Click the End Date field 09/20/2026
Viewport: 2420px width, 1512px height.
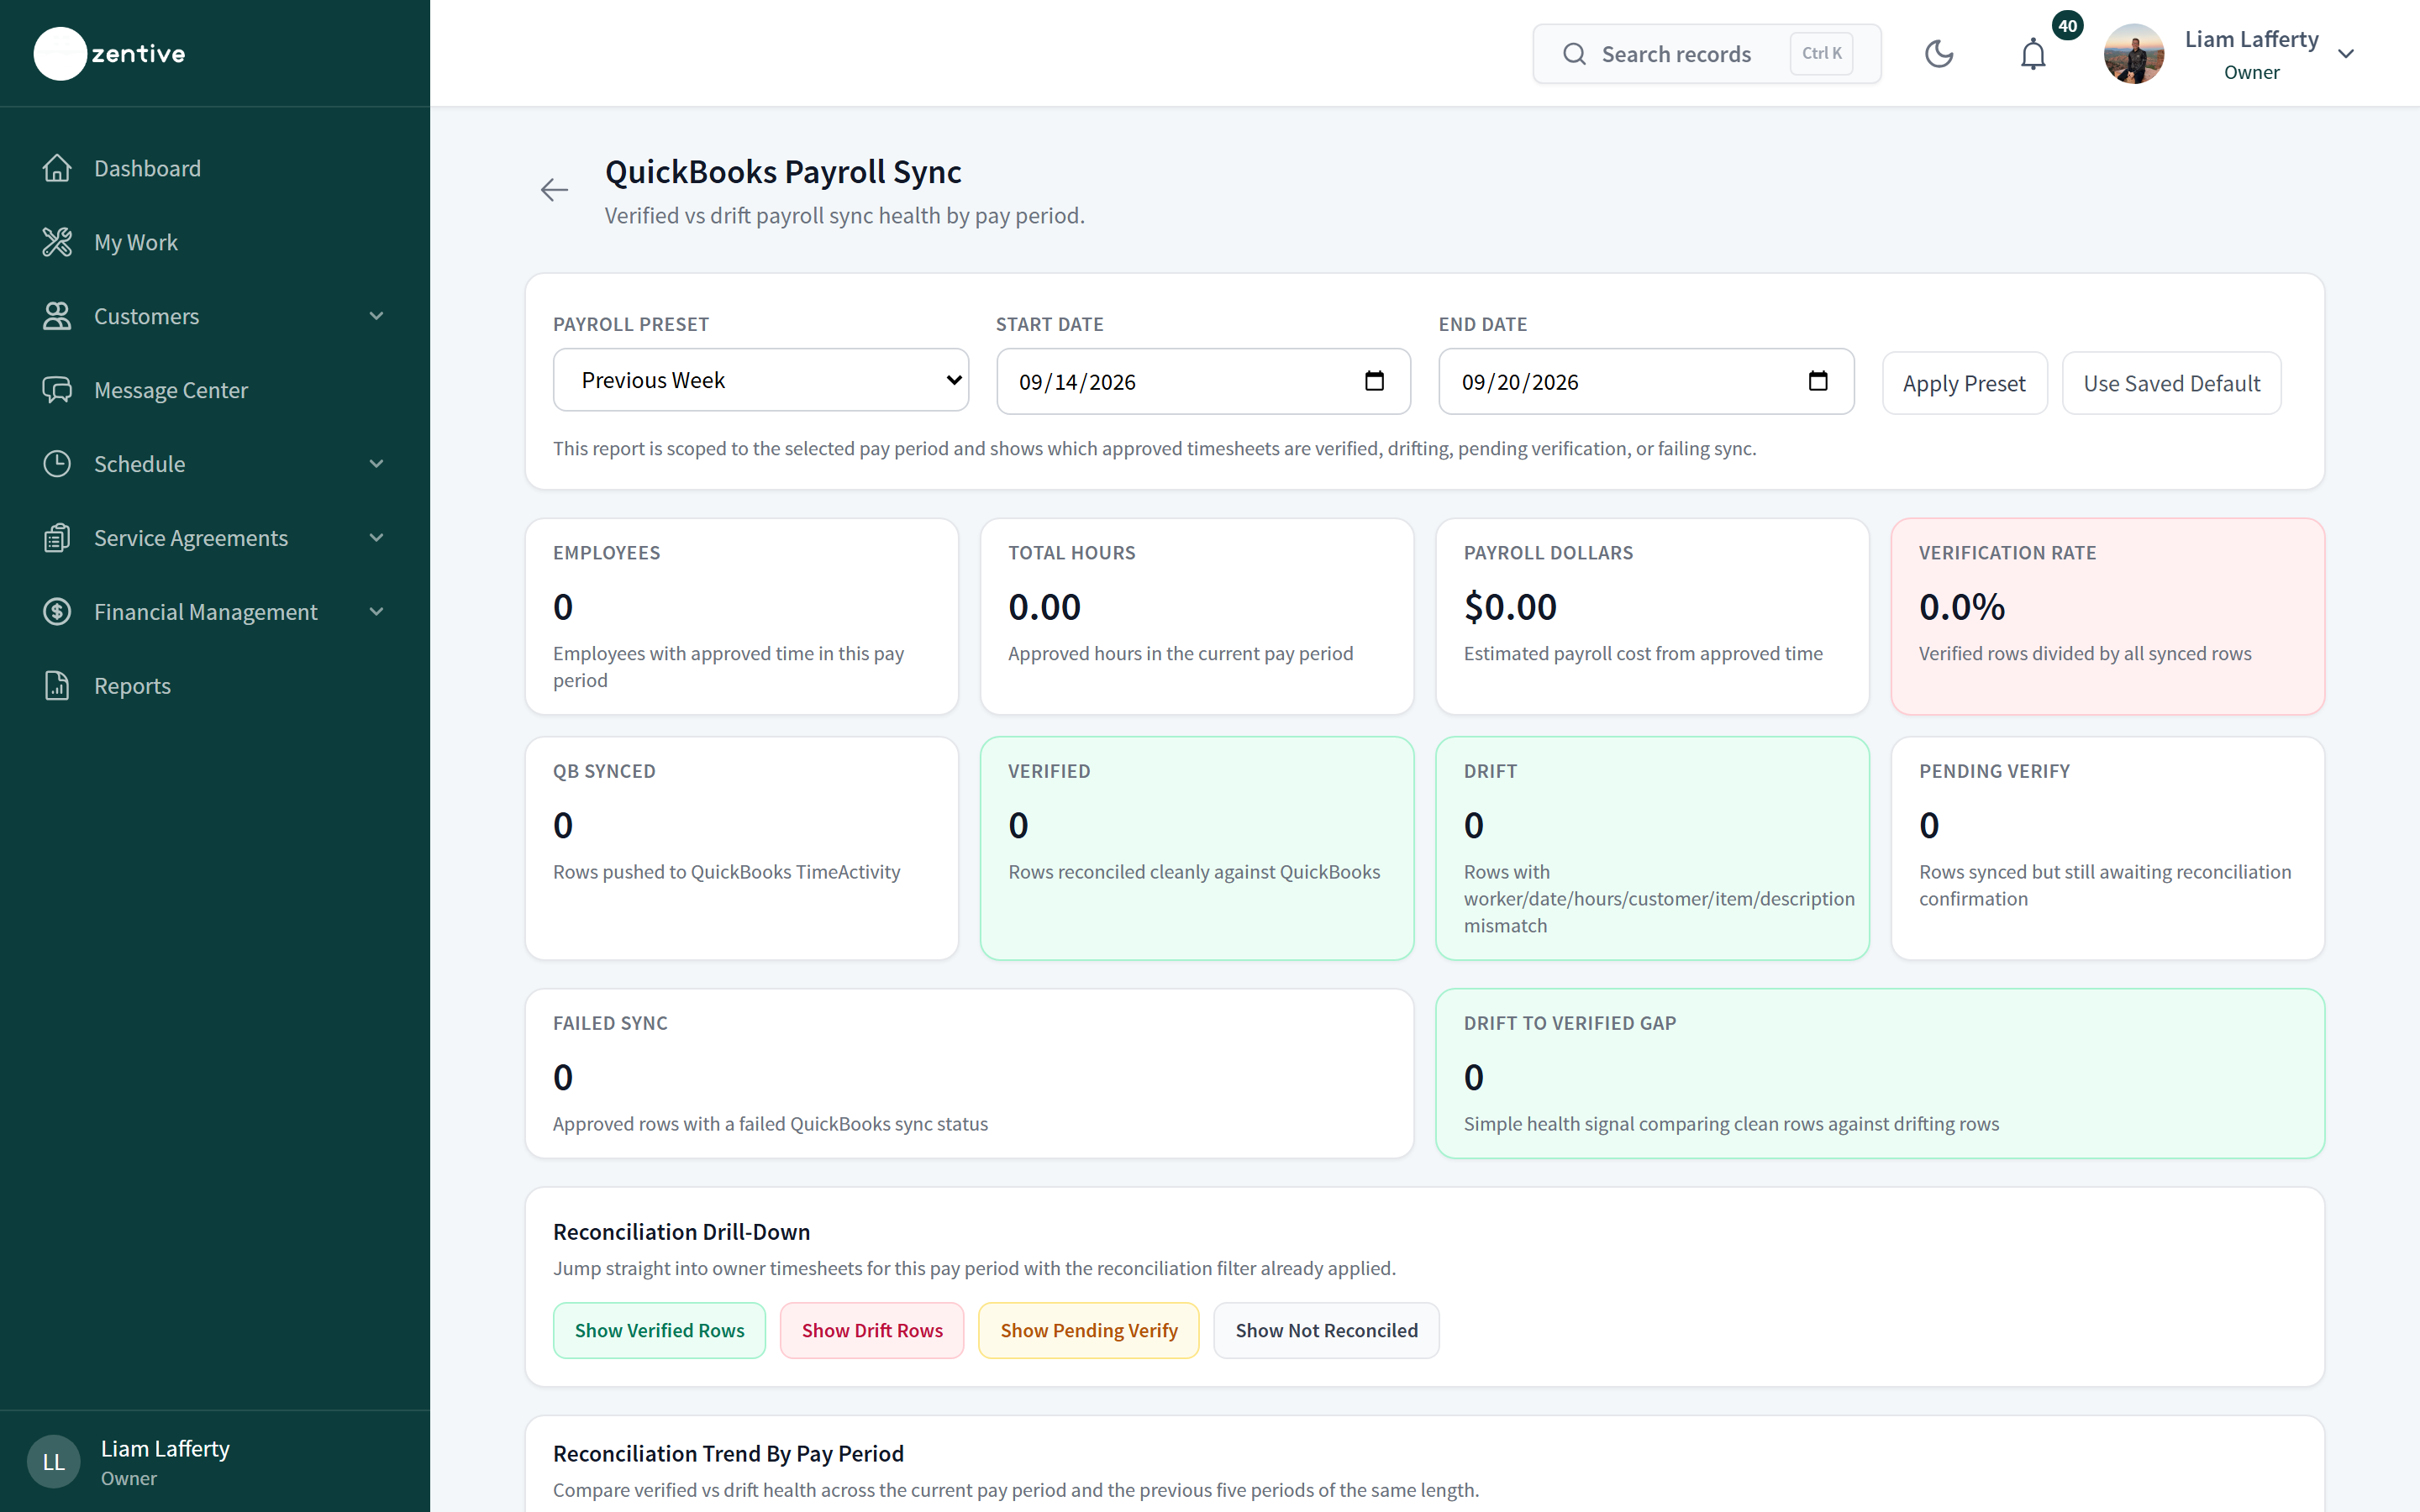1646,381
